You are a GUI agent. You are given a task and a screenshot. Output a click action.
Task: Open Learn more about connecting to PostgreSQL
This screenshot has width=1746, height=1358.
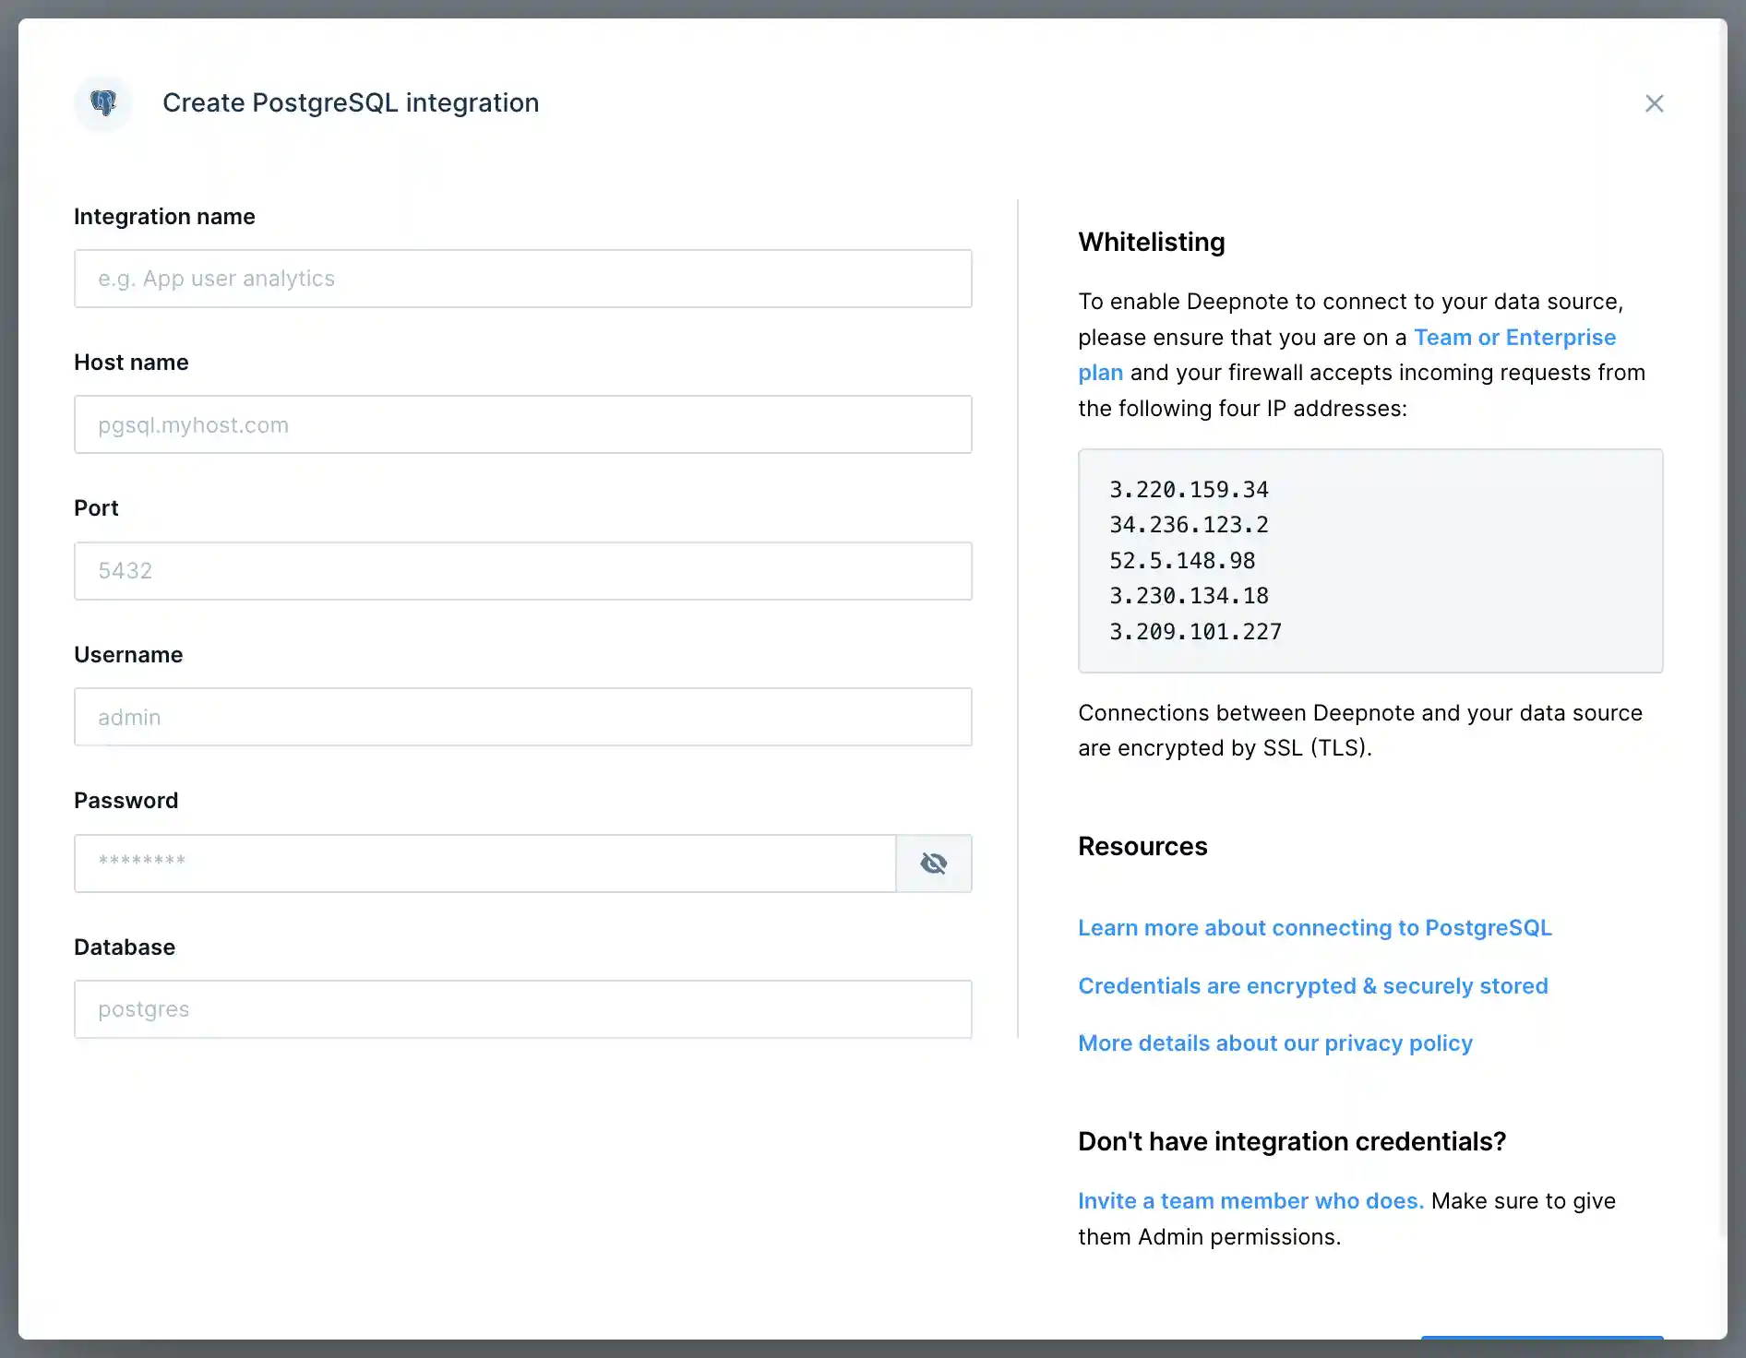click(1315, 928)
